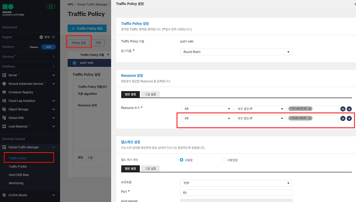This screenshot has width=356, height=202.
Task: Remove the 175.106.97.29 IP tag
Action: point(310,109)
